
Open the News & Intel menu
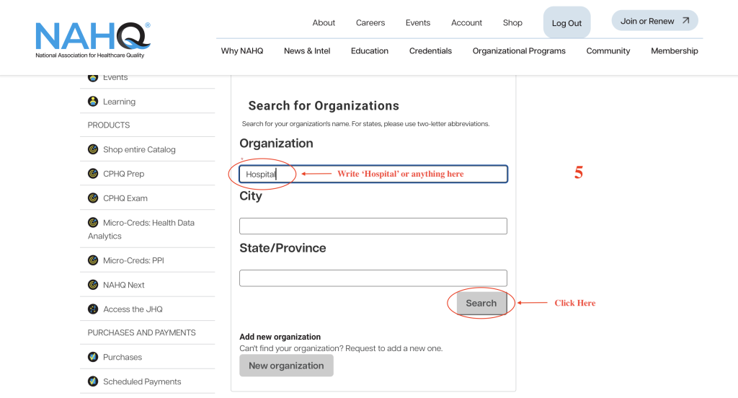307,51
